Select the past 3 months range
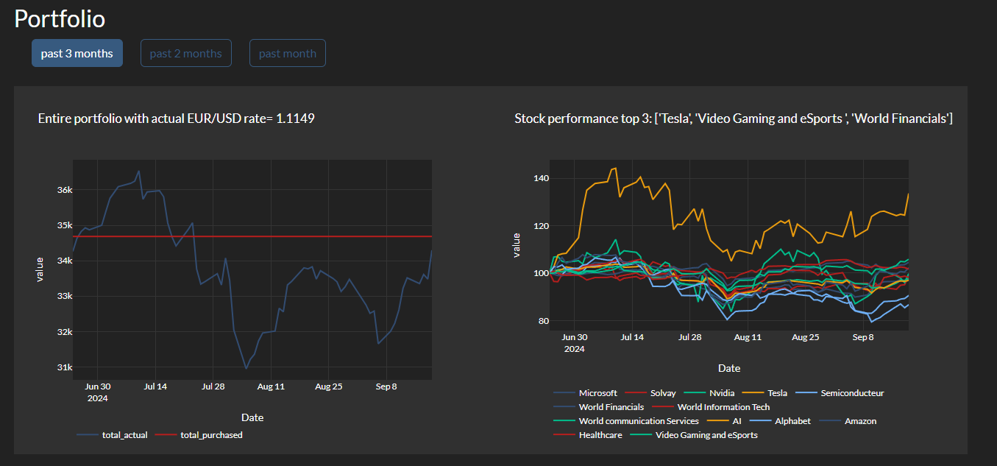 [77, 53]
